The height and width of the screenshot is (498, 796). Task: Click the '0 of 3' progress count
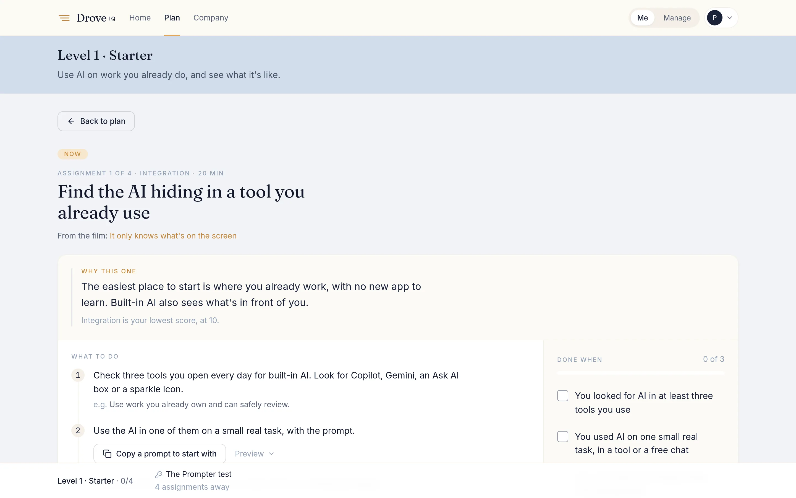(713, 359)
